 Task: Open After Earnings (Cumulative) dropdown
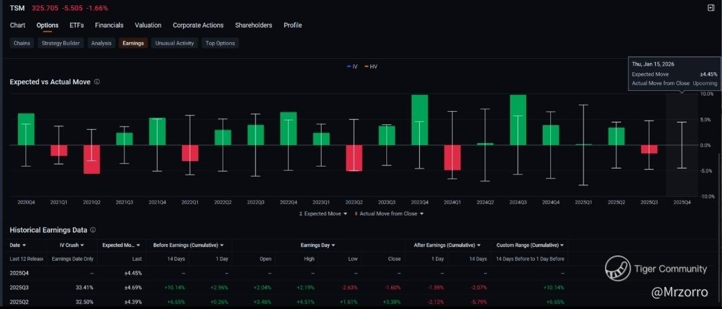click(447, 245)
